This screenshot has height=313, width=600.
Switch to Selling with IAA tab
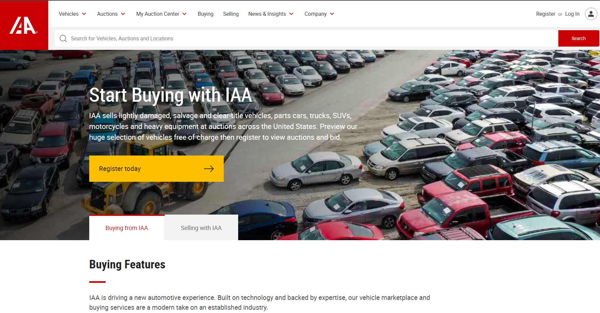[201, 227]
